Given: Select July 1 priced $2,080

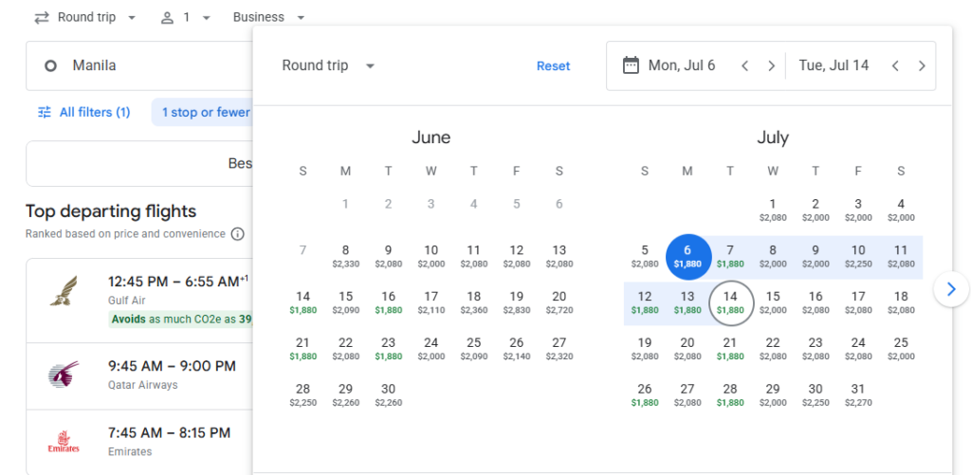Looking at the screenshot, I should click(773, 210).
